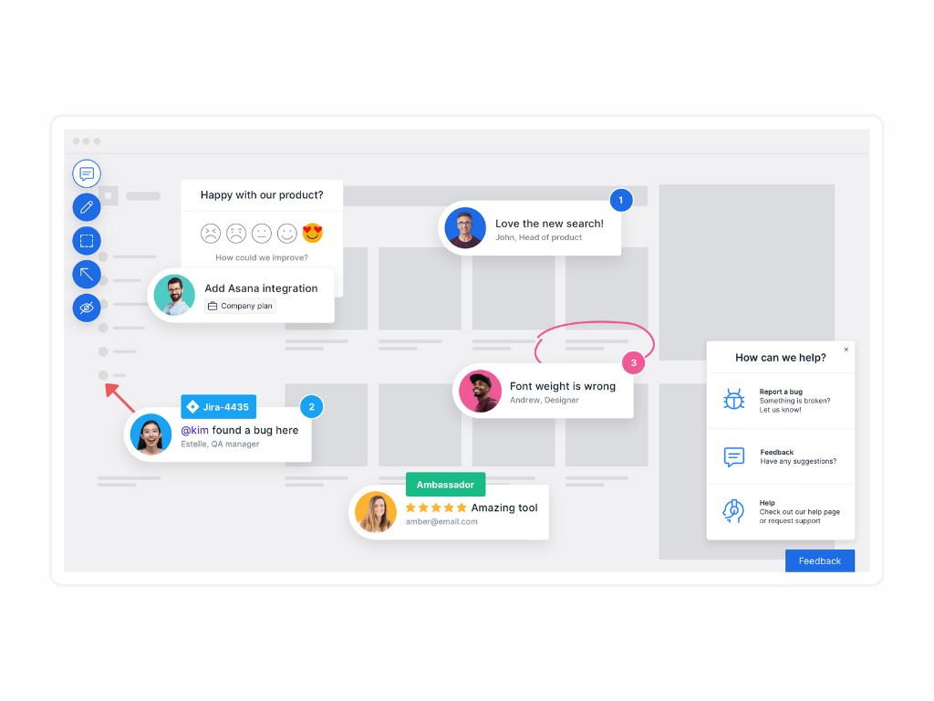Select the marquee selection tool
The width and height of the screenshot is (934, 701).
(x=86, y=241)
